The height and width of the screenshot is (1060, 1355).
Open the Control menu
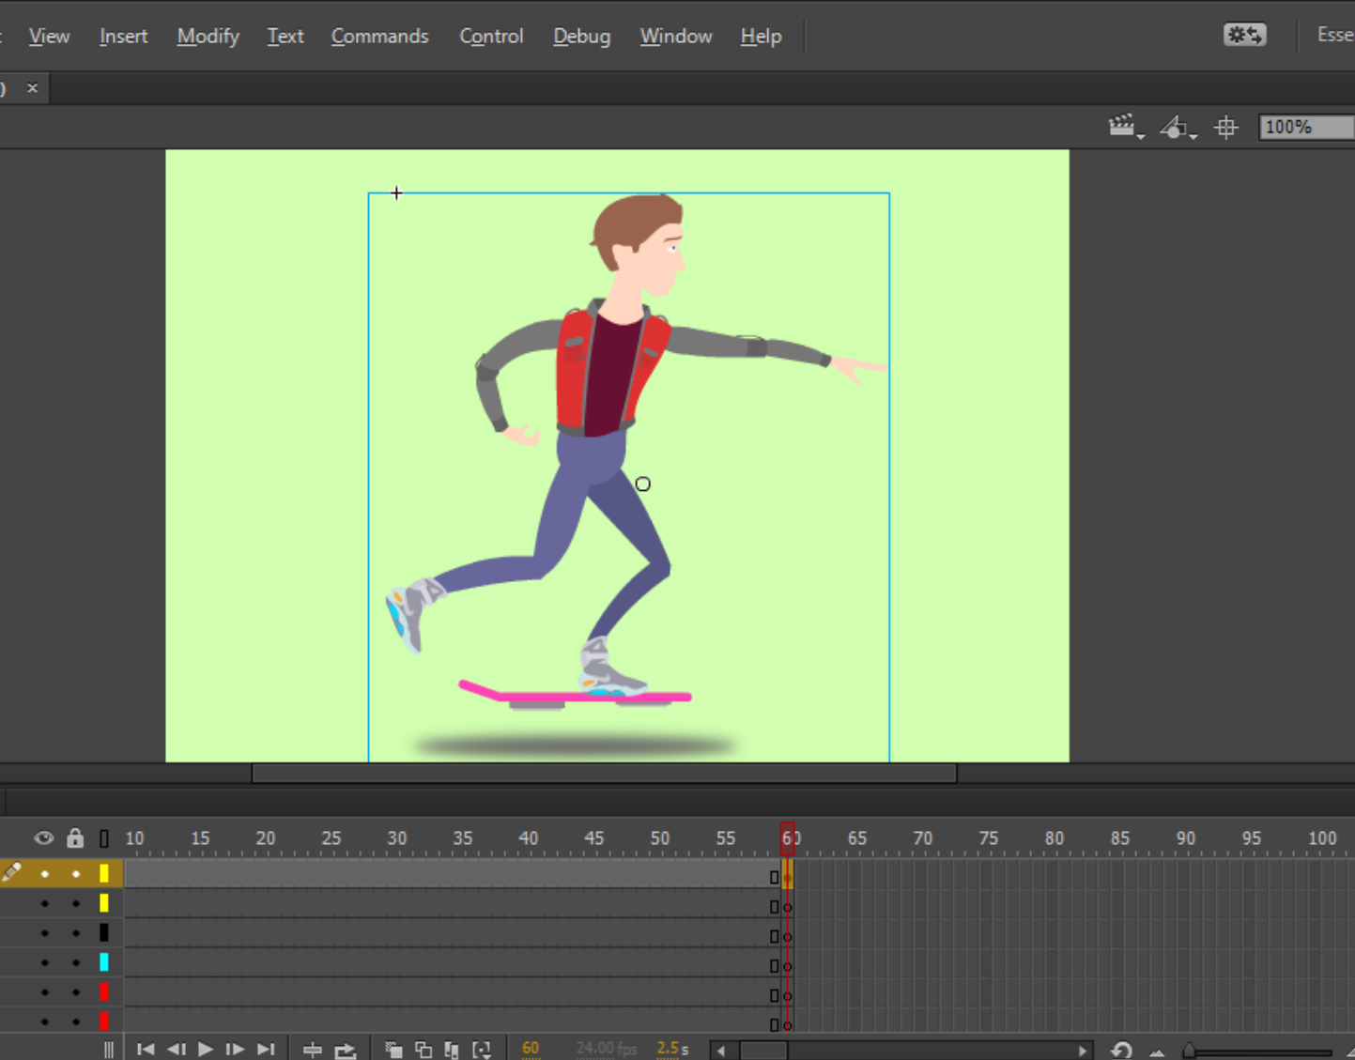(491, 36)
